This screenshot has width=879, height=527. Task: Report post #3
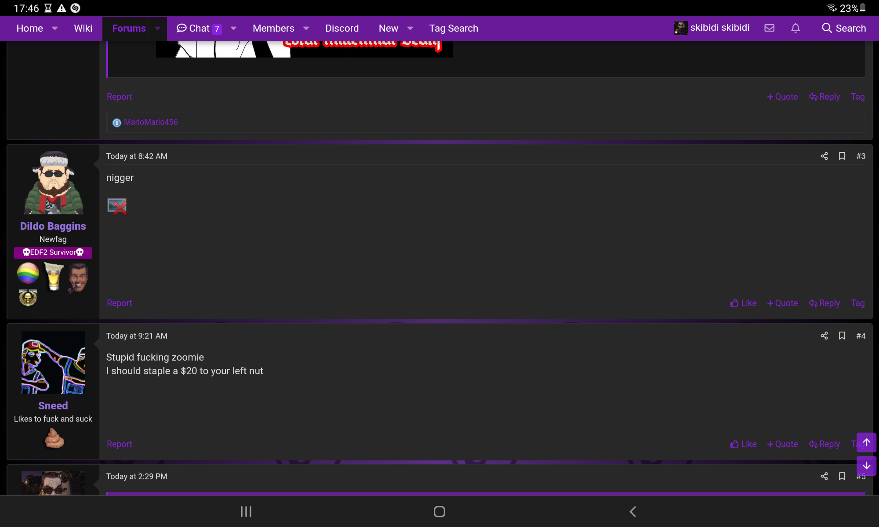coord(119,303)
